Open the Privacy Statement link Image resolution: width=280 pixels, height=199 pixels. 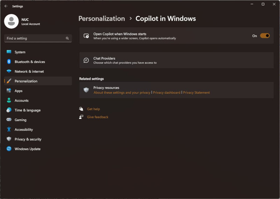tap(196, 93)
